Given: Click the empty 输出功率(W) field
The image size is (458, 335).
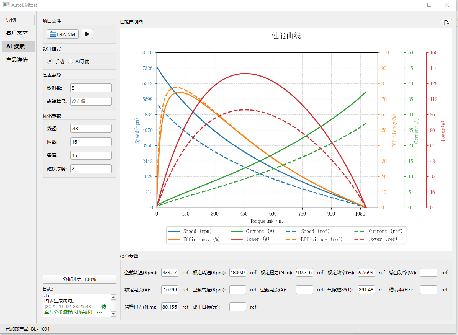Looking at the screenshot, I should (429, 273).
